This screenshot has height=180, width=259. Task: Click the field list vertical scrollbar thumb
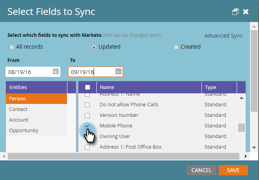[241, 127]
